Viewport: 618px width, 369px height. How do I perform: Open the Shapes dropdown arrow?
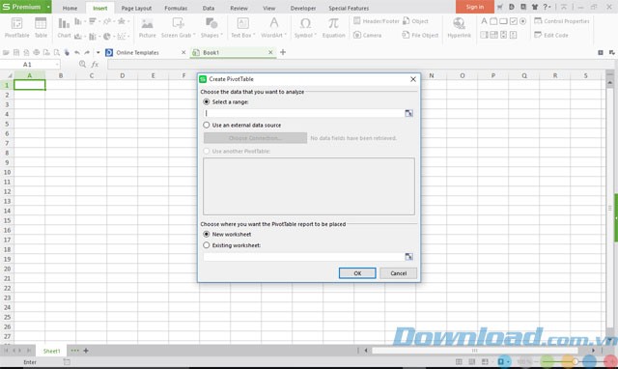point(221,35)
